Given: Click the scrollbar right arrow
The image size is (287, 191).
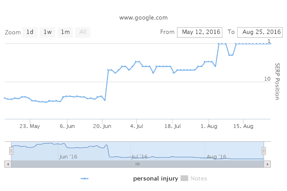Looking at the screenshot, I should 267,164.
